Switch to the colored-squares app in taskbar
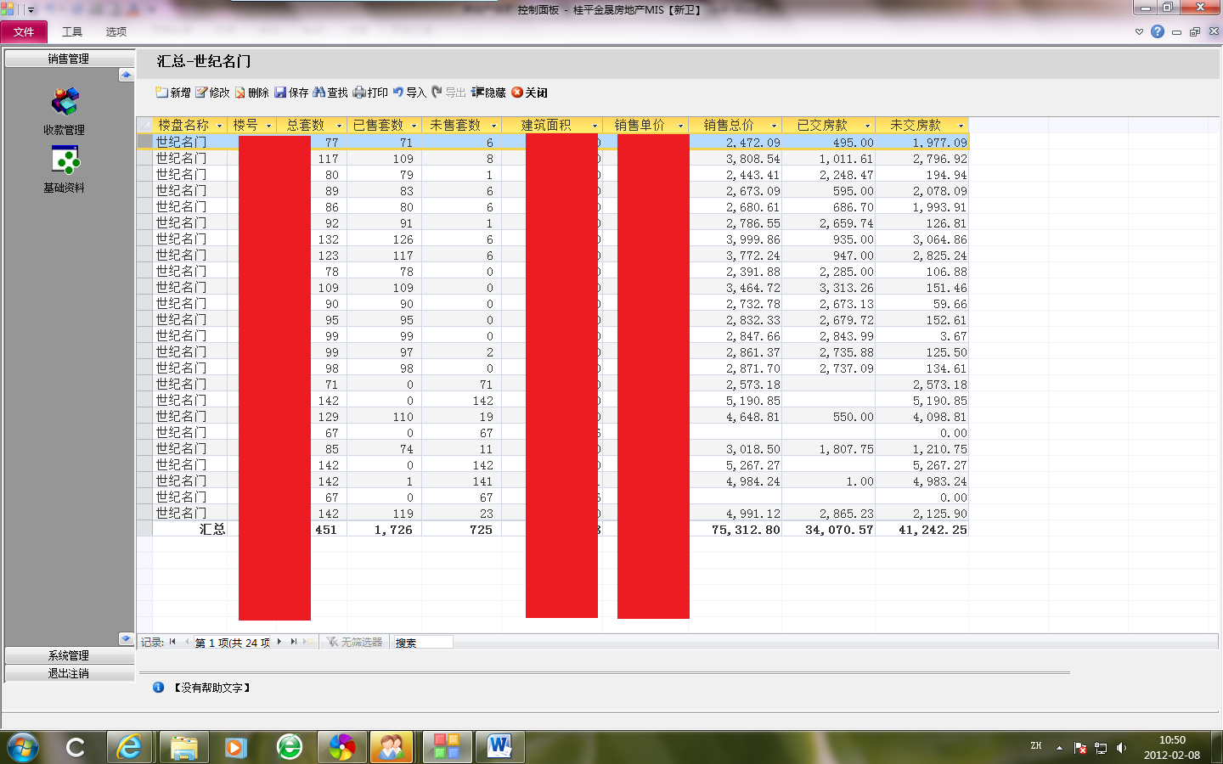This screenshot has width=1223, height=764. [447, 747]
